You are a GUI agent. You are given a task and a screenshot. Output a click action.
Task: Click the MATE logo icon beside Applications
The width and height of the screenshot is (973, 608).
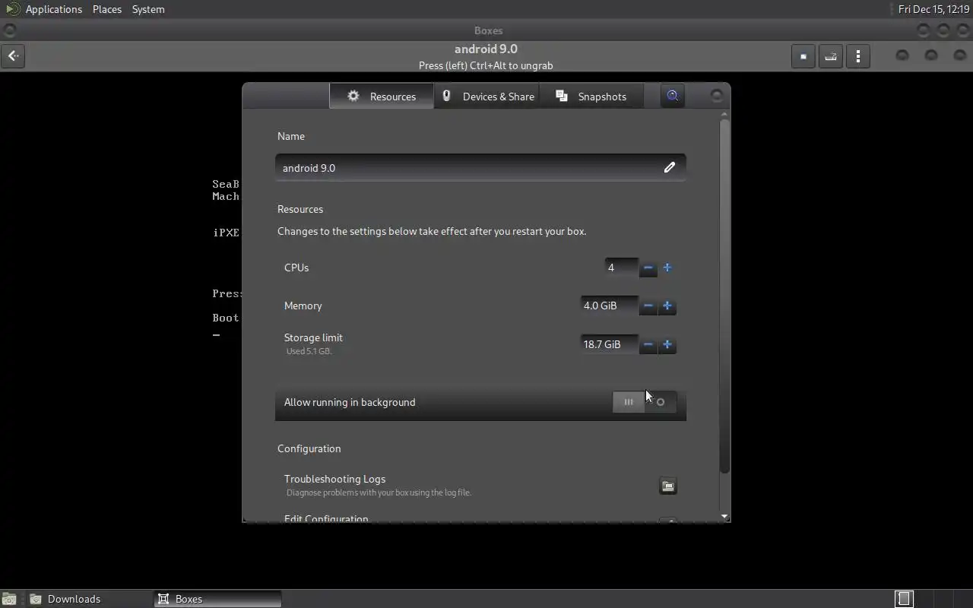pos(12,9)
